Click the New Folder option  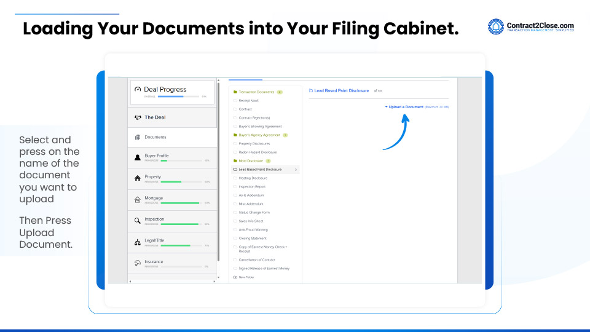pos(246,277)
